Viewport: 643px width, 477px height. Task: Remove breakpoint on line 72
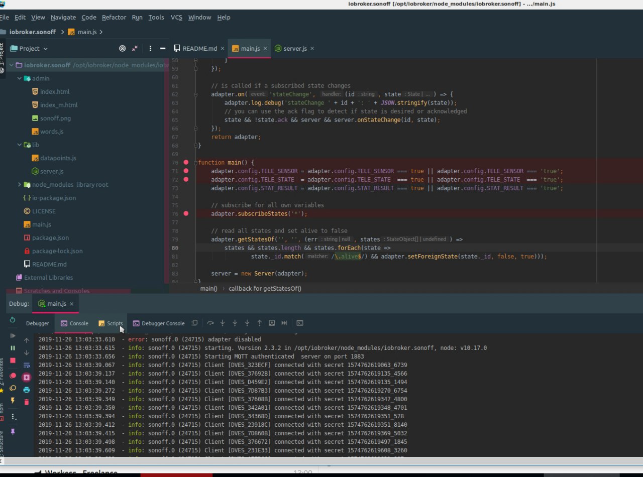click(186, 179)
